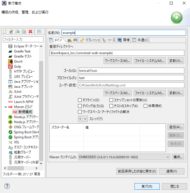The width and height of the screenshot is (190, 193).
Task: Click ファイル・システム(M) under user settings
Action: pyautogui.click(x=150, y=93)
